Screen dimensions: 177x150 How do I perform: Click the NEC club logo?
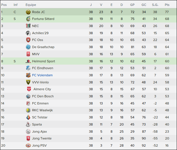28,26
